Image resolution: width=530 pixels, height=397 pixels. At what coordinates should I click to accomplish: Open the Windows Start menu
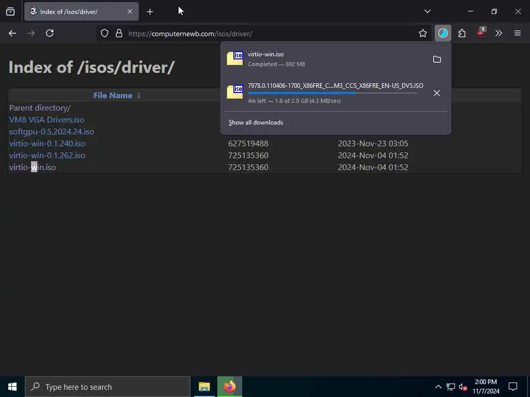coord(12,387)
